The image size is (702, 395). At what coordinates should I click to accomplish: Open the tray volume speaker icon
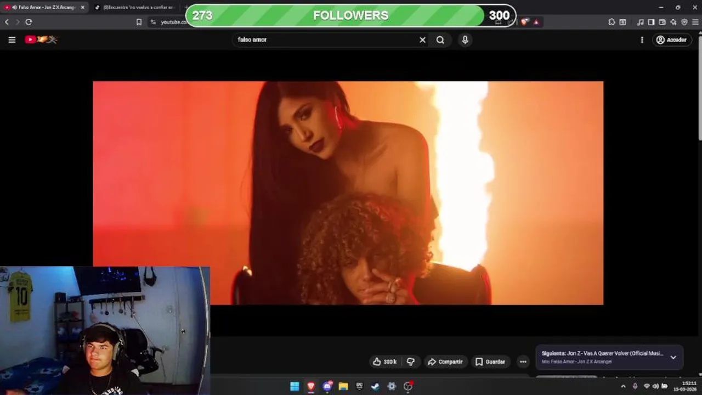pyautogui.click(x=655, y=386)
